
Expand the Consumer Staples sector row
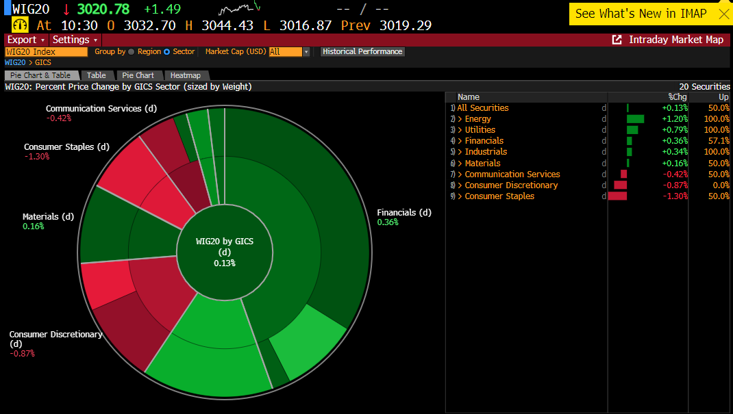click(499, 196)
